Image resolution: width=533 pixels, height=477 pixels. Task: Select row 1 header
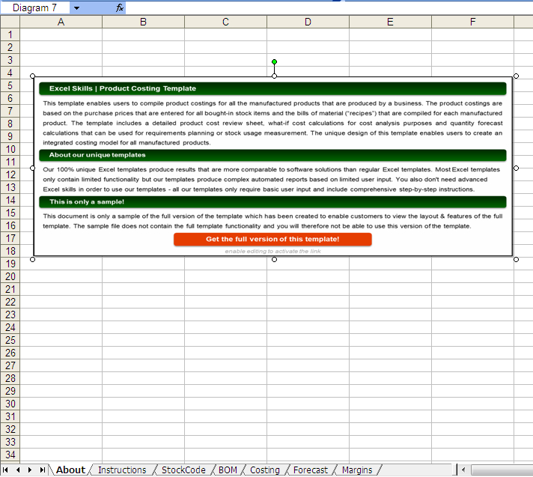coord(10,34)
